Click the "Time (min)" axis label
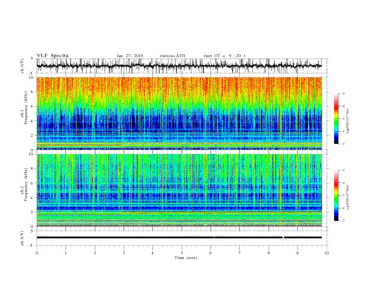368x284 pixels. [x=186, y=258]
